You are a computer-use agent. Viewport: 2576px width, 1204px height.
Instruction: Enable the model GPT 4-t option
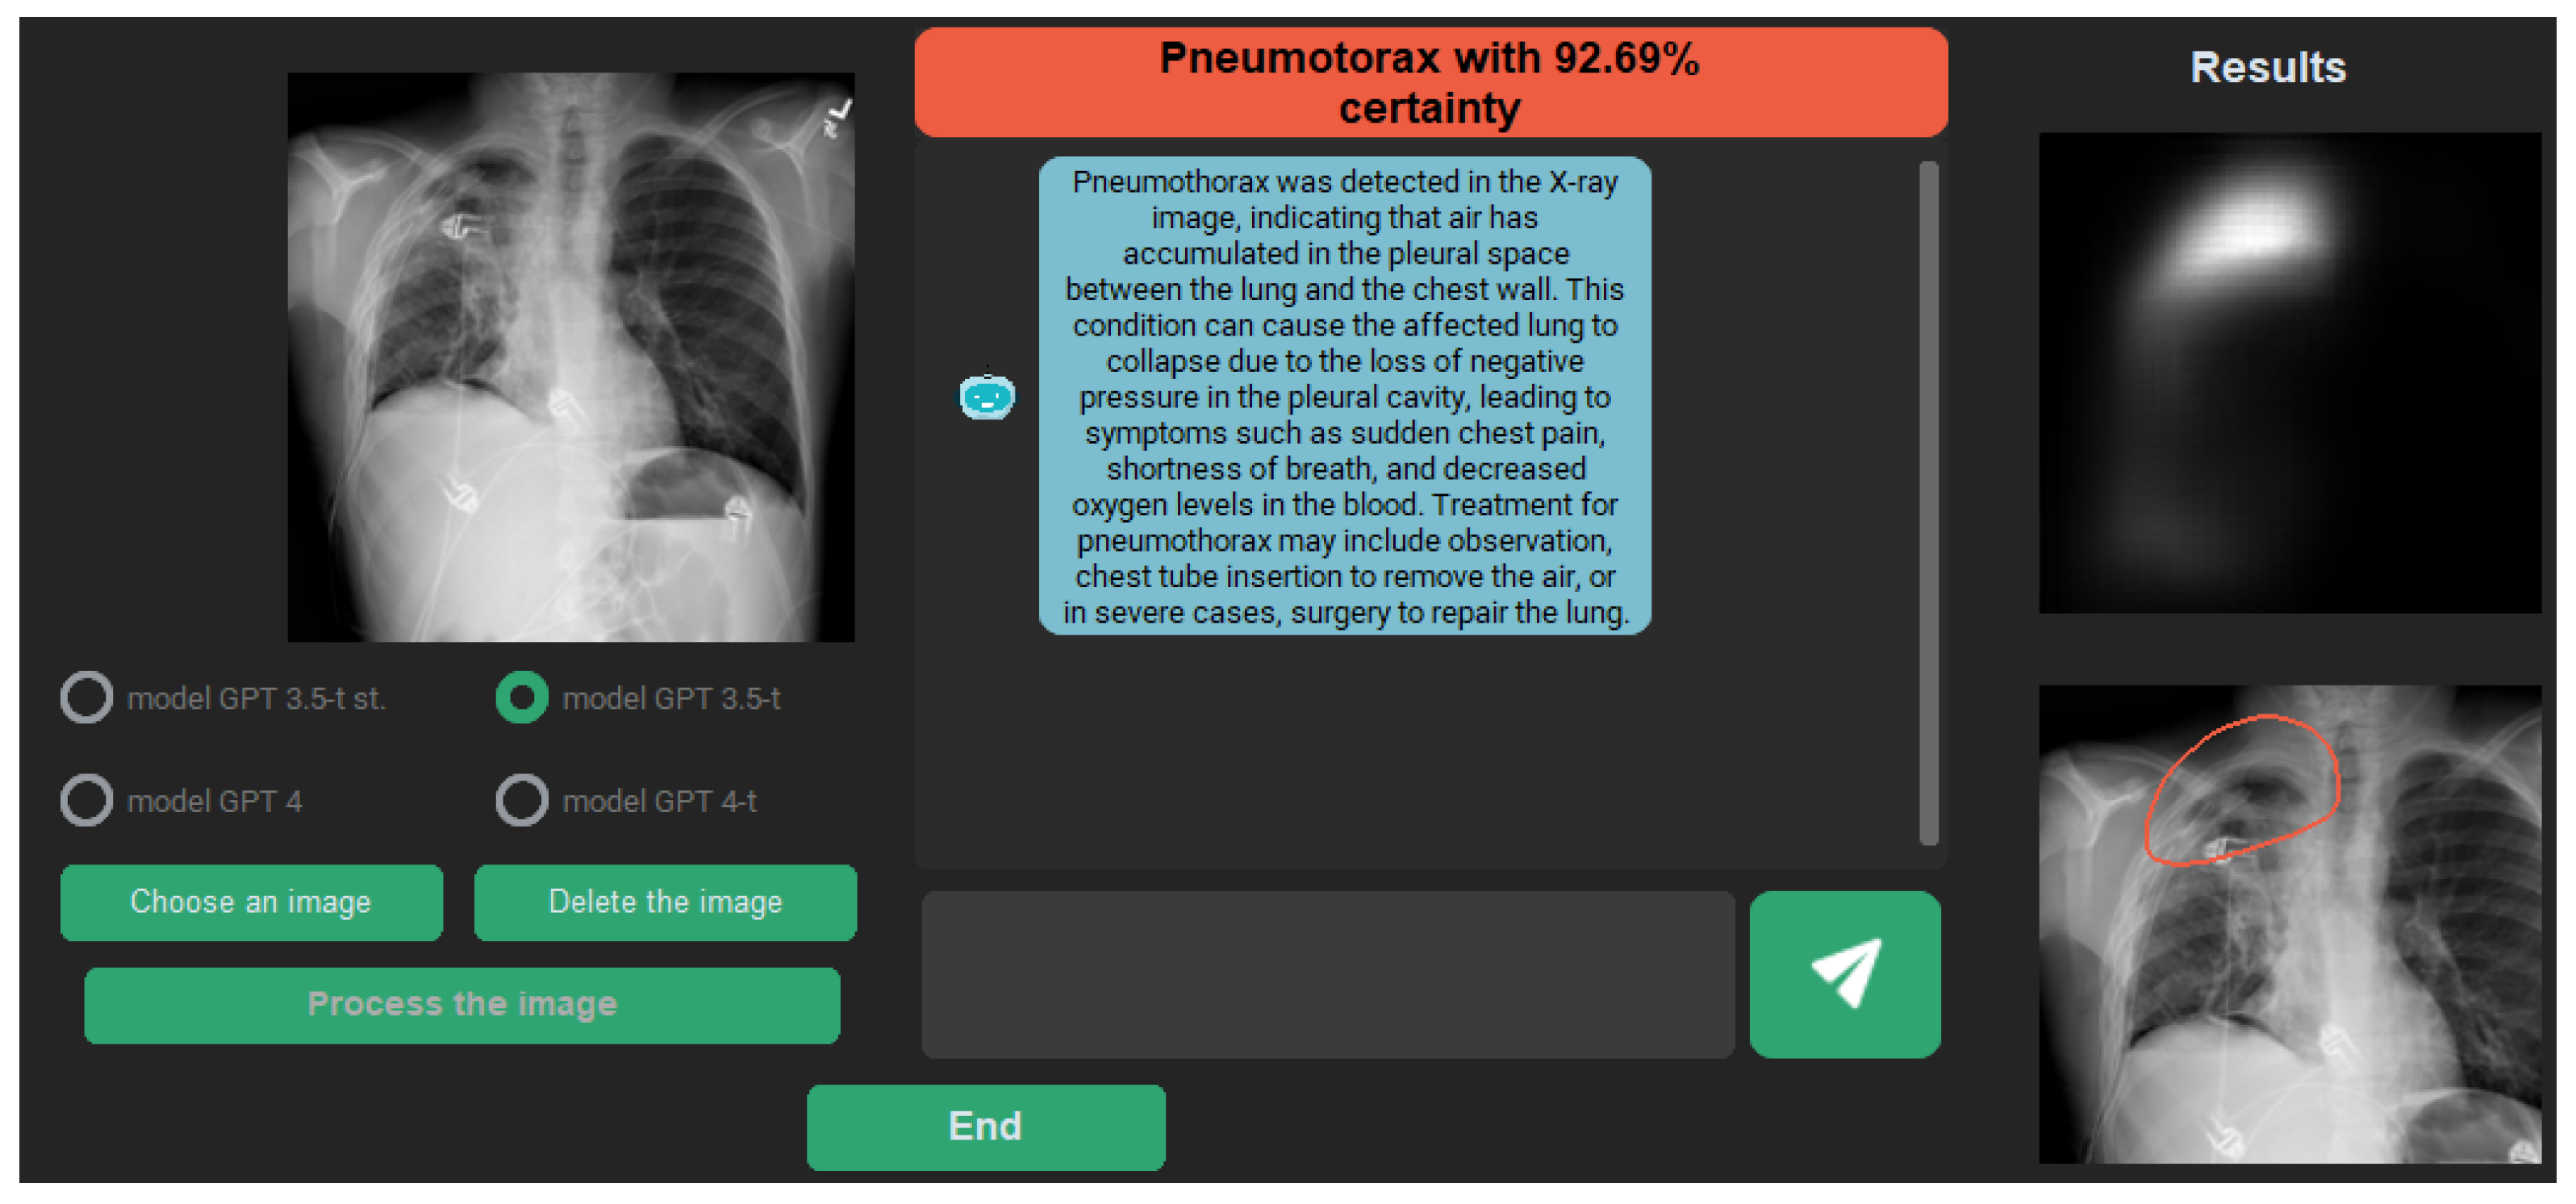pyautogui.click(x=521, y=800)
